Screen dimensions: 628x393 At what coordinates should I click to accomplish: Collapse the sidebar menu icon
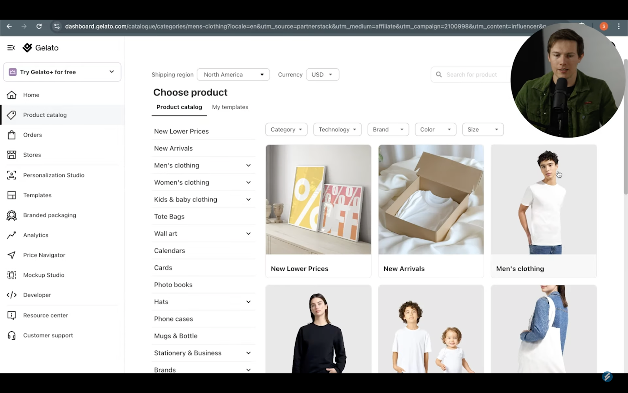(11, 48)
